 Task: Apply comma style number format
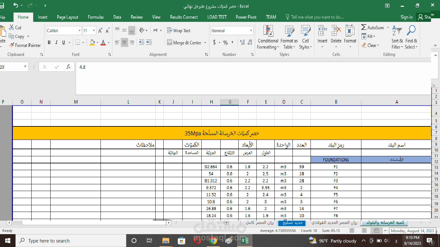pyautogui.click(x=233, y=42)
